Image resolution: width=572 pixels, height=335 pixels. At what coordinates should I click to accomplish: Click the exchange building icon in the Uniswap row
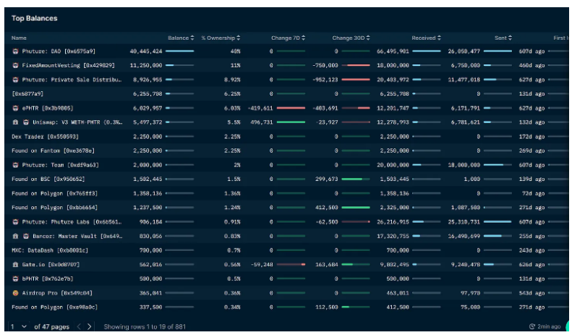click(x=15, y=122)
